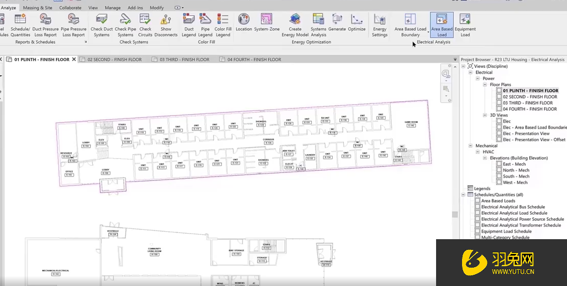Switch to Modify tab
Viewport: 567px width, 286px height.
(x=156, y=8)
